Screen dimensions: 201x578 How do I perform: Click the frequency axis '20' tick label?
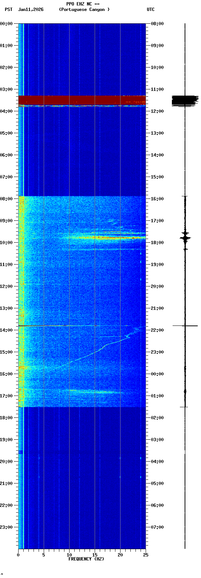[120, 555]
